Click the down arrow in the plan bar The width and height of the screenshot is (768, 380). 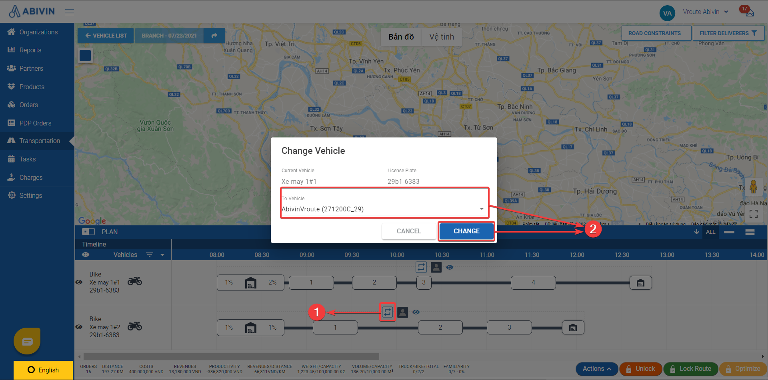[696, 232]
